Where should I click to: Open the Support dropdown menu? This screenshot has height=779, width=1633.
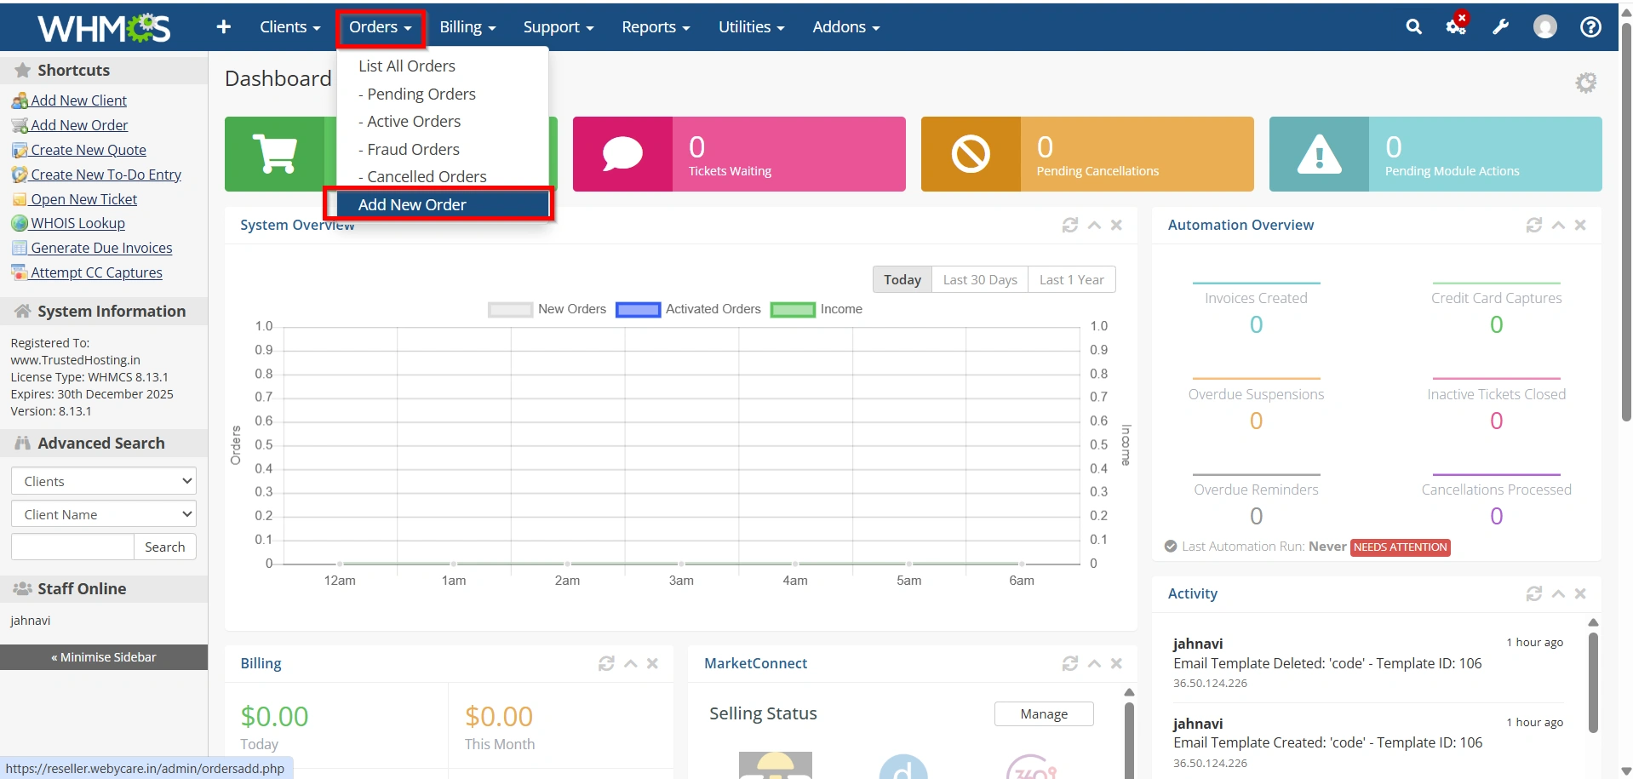559,27
